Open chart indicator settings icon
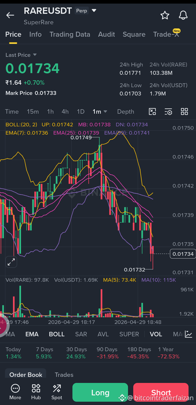 (x=168, y=111)
